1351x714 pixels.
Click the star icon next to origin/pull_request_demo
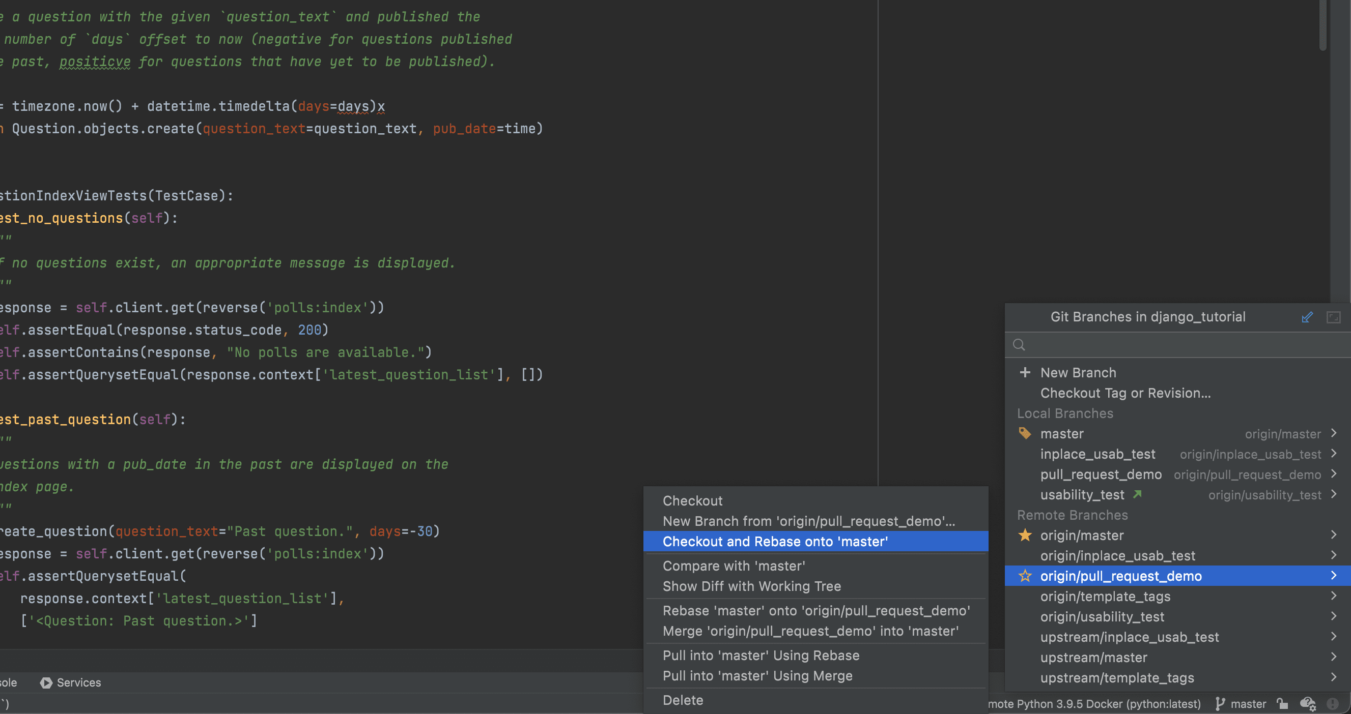(x=1026, y=576)
